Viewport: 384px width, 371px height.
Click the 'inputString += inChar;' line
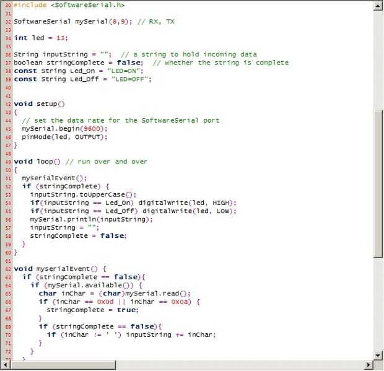tap(131, 334)
